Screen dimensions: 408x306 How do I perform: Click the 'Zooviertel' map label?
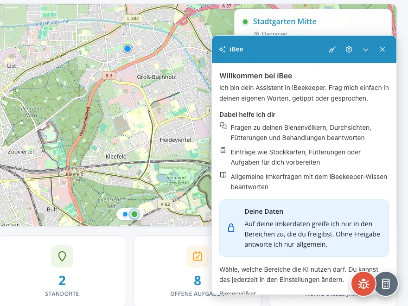pos(21,152)
